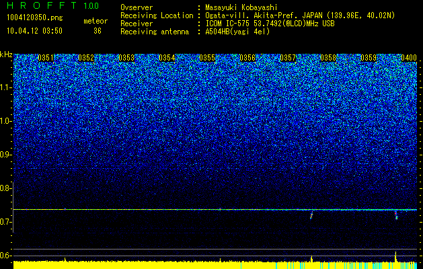This screenshot has width=423, height=269.
Task: Select the observer name Masayuki Kobayashi
Action: pyautogui.click(x=241, y=7)
